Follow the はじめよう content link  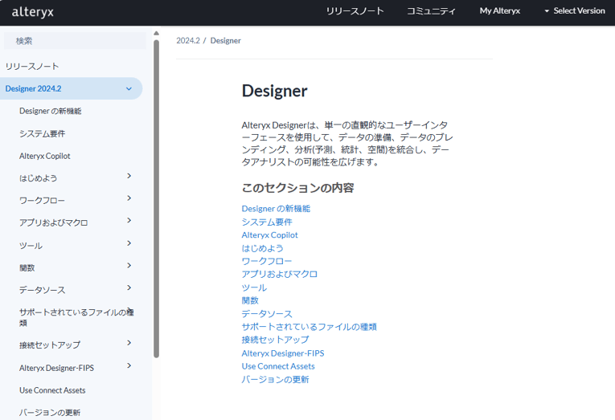(x=262, y=248)
